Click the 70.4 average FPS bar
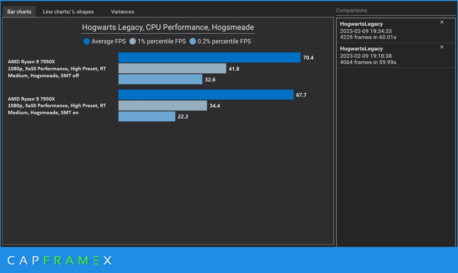Screen dimensions: 458x273 click(209, 58)
